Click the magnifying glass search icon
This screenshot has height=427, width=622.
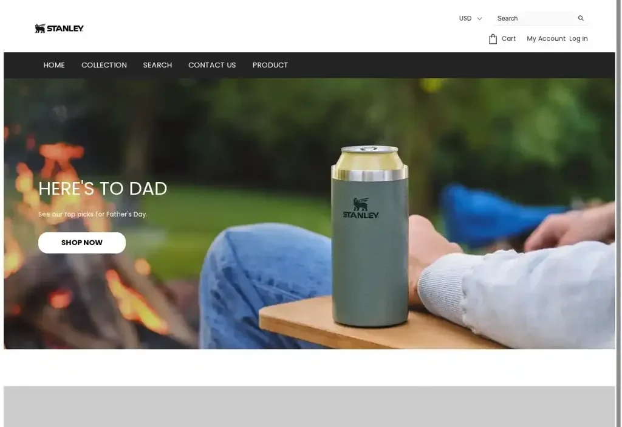tap(581, 18)
